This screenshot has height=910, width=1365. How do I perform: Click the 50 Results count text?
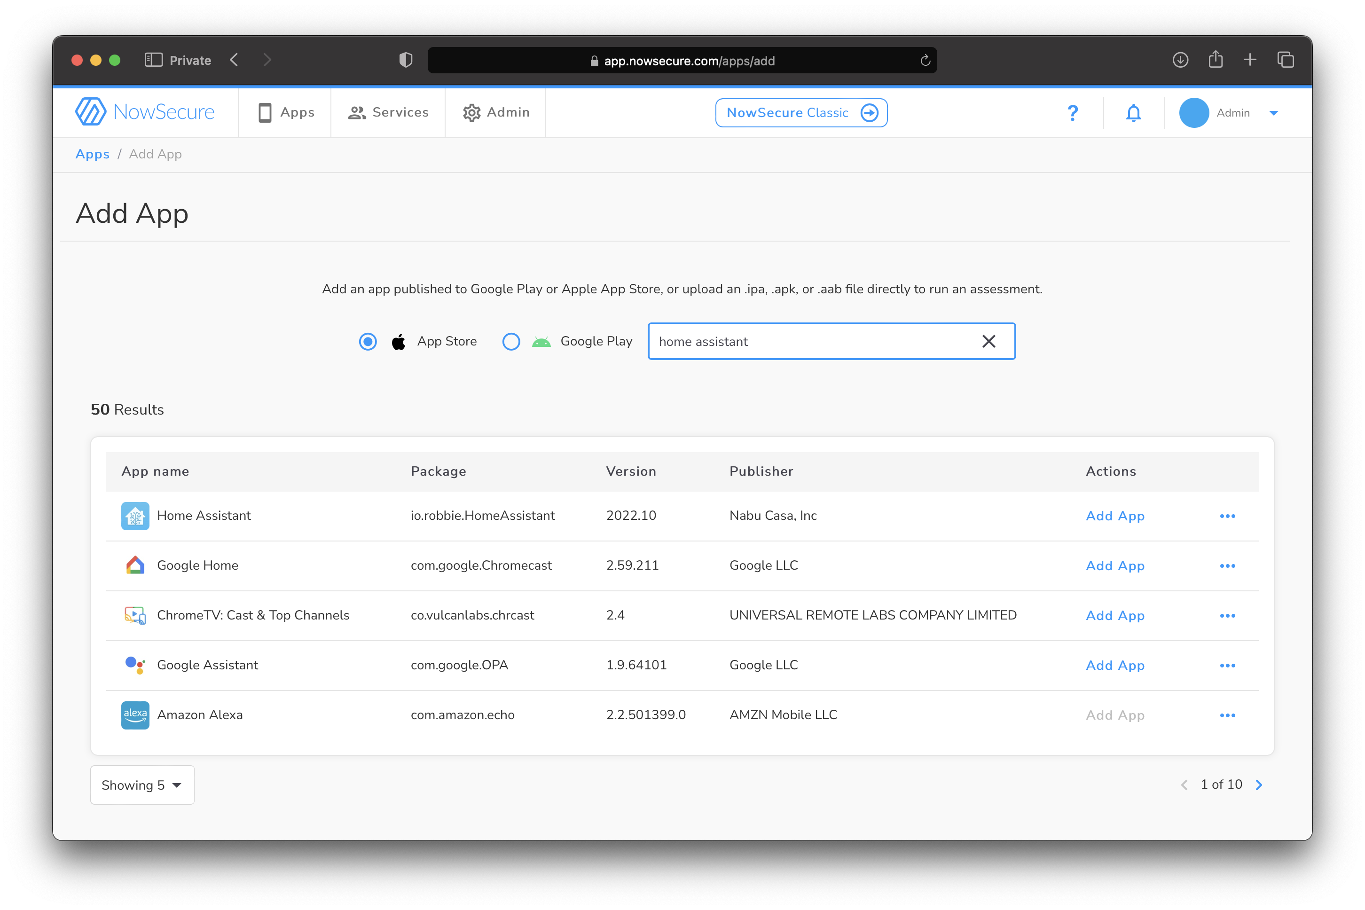click(x=127, y=410)
